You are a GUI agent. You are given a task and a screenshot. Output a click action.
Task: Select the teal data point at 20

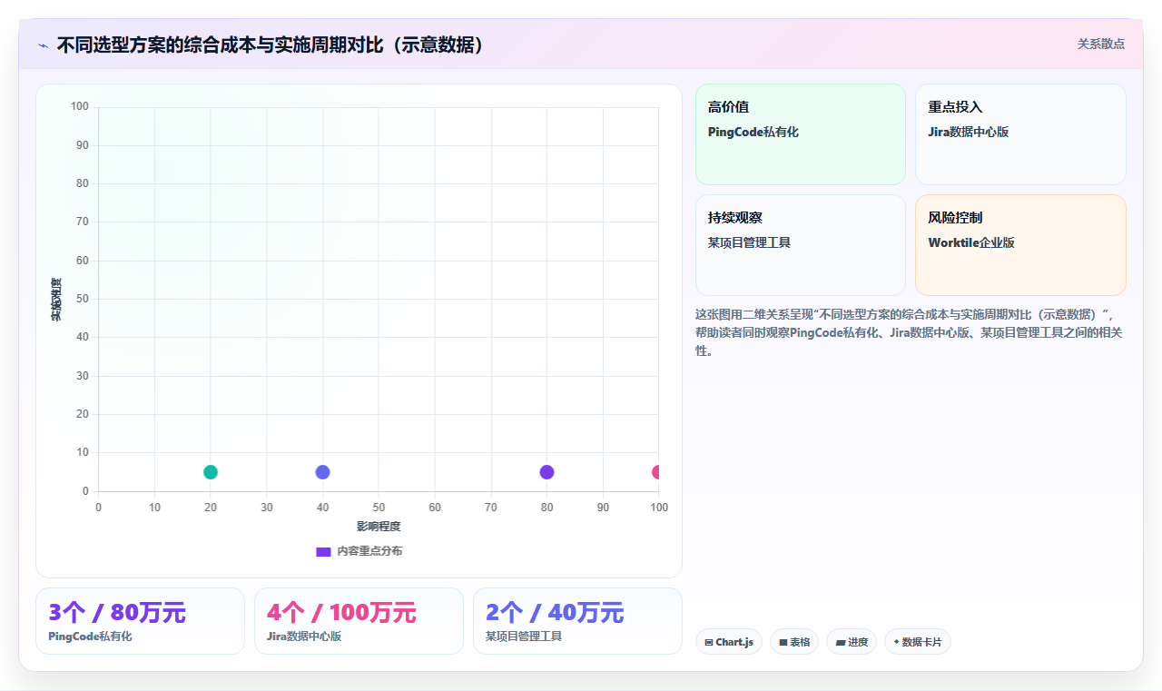coord(211,472)
